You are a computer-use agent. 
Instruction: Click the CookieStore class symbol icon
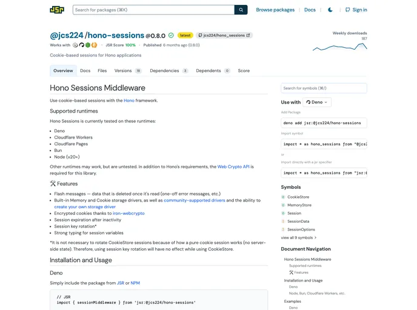283,197
